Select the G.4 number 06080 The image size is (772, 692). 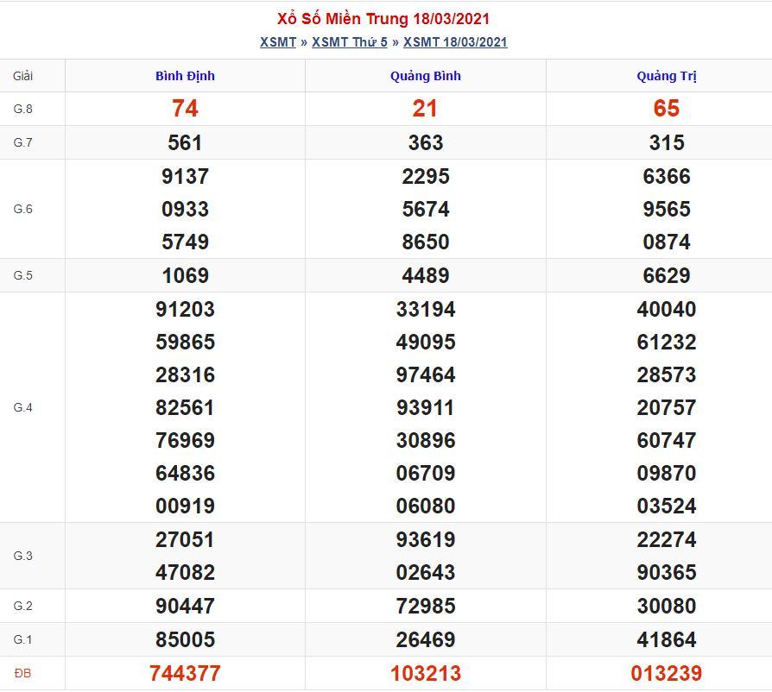tap(426, 506)
